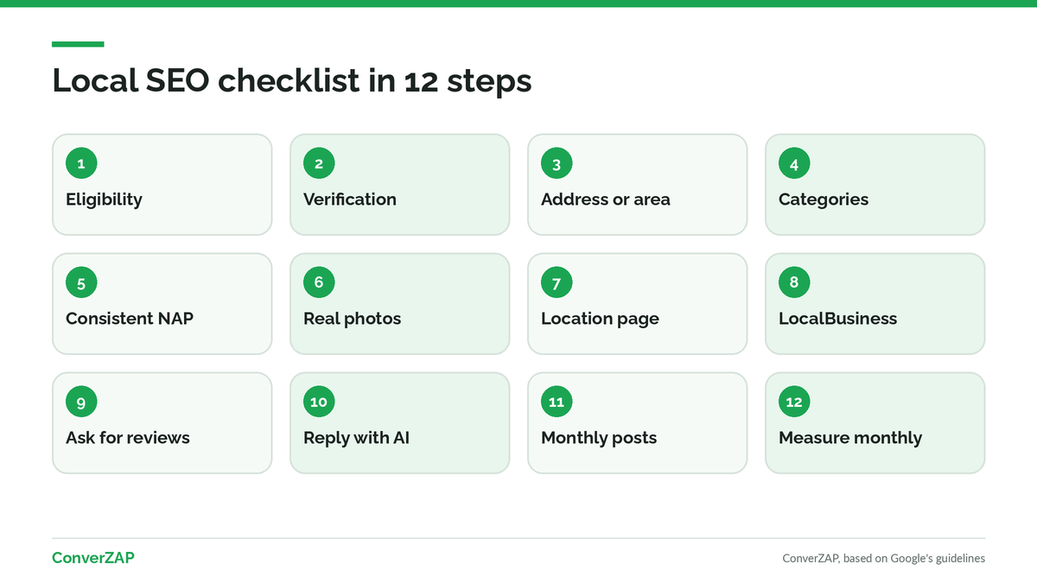The width and height of the screenshot is (1037, 583).
Task: Select the "Ask for reviews" label
Action: coord(128,438)
